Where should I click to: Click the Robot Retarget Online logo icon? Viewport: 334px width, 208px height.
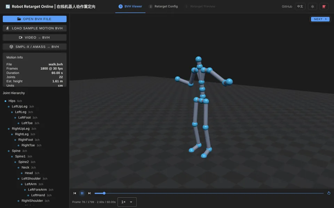[8, 7]
